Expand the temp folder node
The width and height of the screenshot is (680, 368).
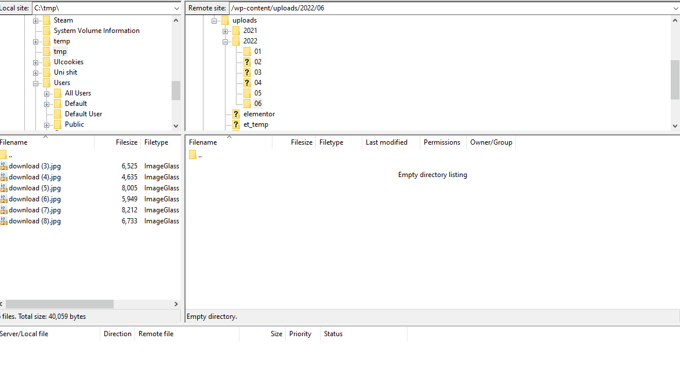36,42
